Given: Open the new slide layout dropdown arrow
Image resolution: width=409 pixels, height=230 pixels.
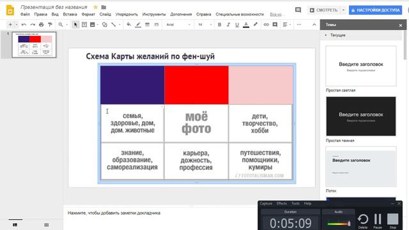Looking at the screenshot, I should pyautogui.click(x=17, y=24).
